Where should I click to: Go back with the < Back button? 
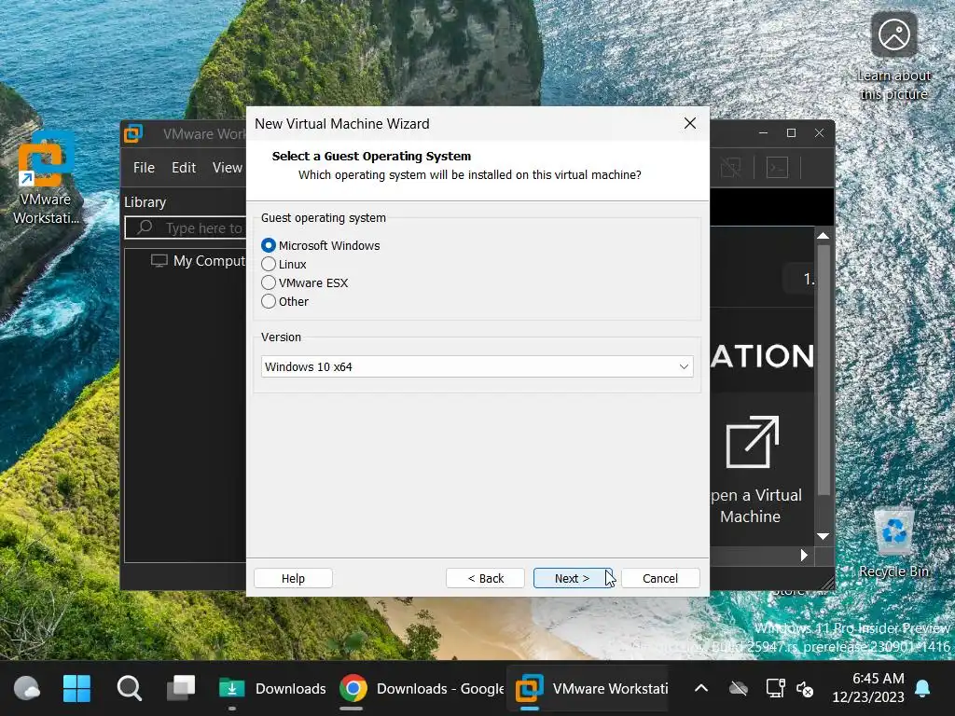click(x=485, y=578)
